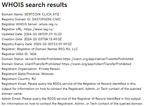Screen dimensions: 146x106
Task: Click the Updated Date value 2024-03-08T09:29:15.0Z
Action: 43,34
